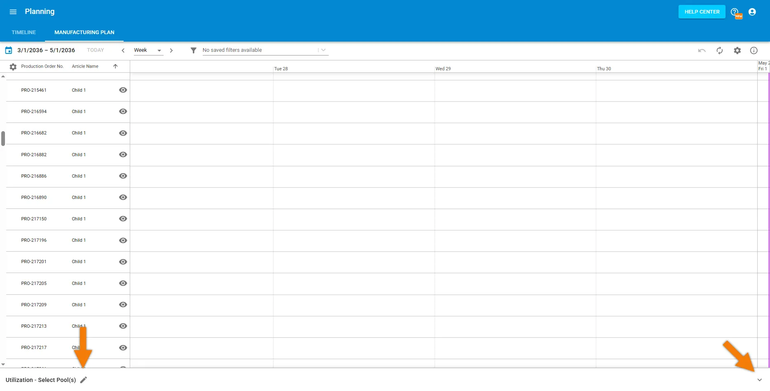Select the Manufacturing Plan tab
The image size is (770, 391).
click(84, 32)
